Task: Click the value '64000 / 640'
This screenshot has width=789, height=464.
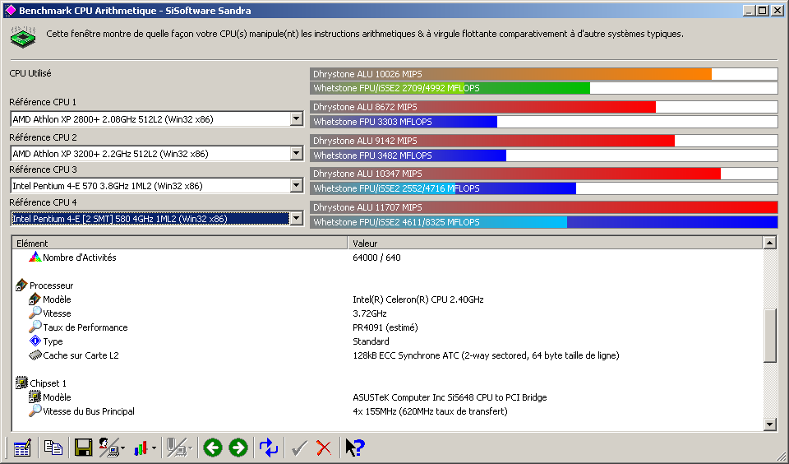Action: pos(377,258)
